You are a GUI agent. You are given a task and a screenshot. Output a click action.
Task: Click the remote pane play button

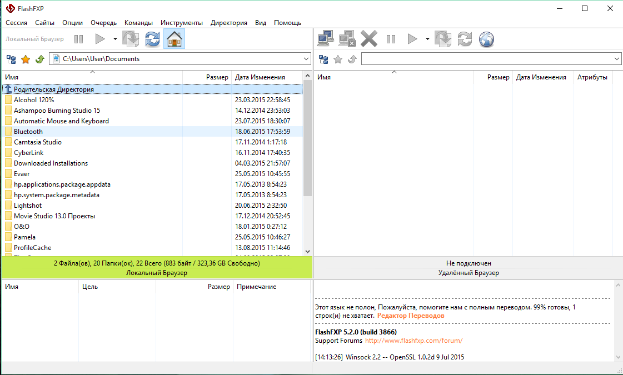click(x=412, y=39)
